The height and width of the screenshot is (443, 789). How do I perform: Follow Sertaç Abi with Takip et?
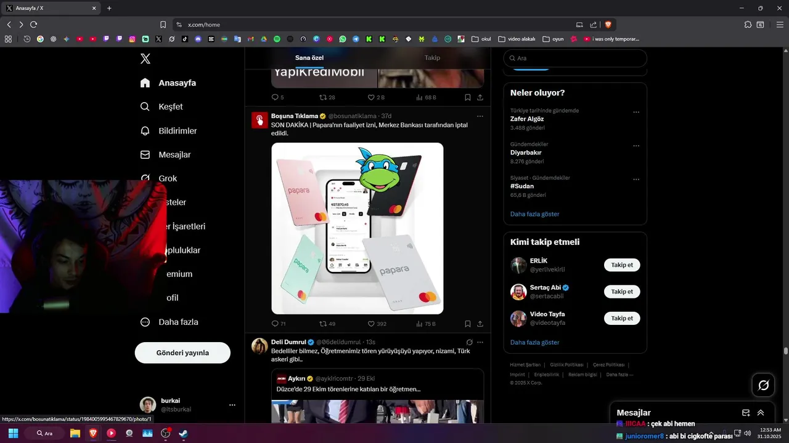tap(622, 292)
